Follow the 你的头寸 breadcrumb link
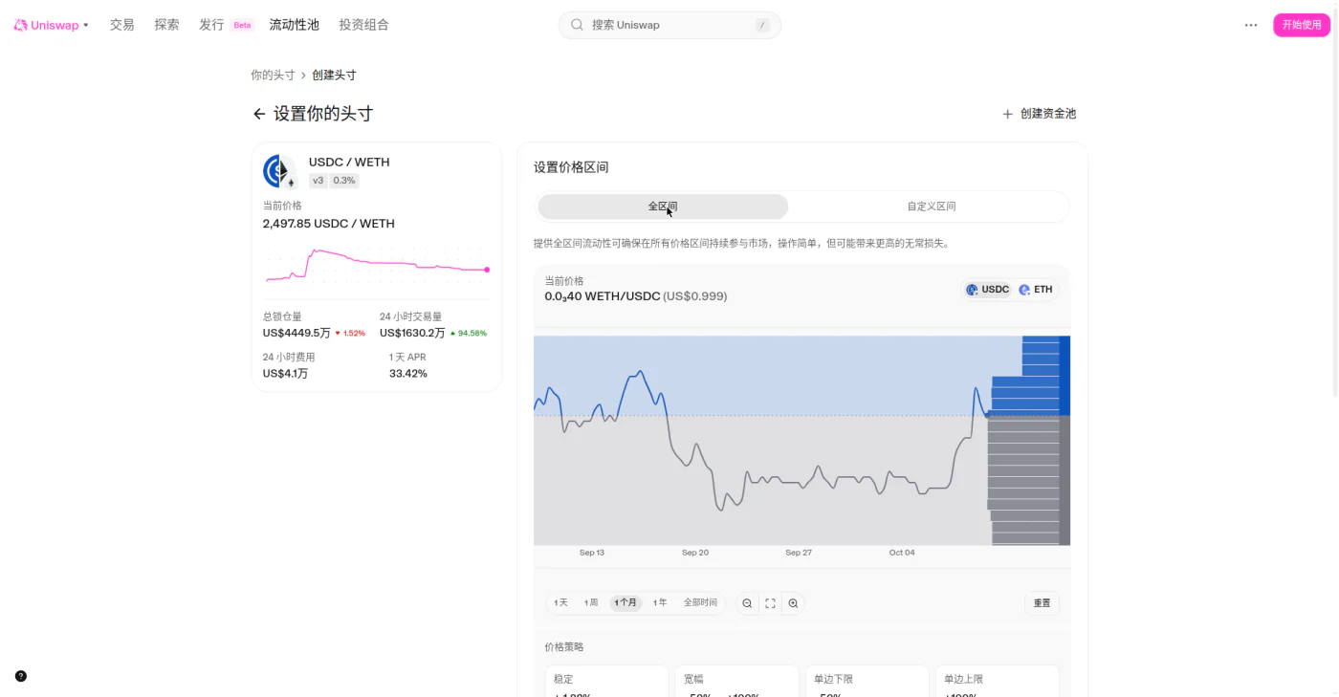 tap(273, 75)
